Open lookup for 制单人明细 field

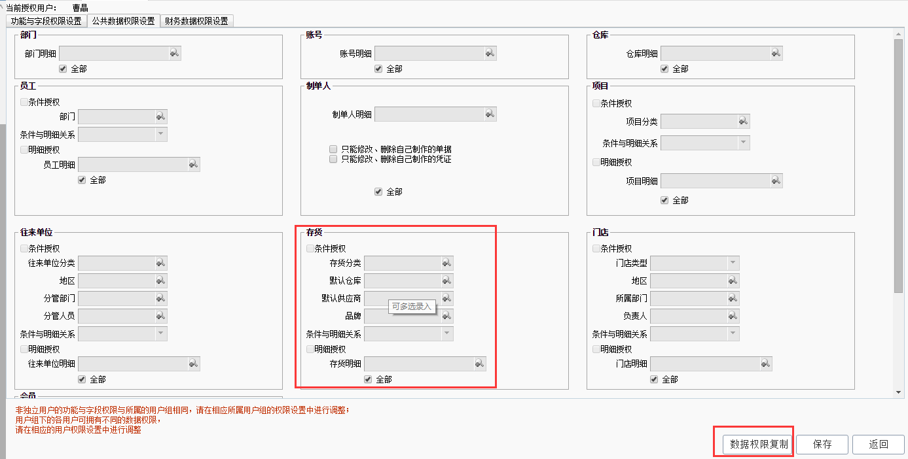490,114
